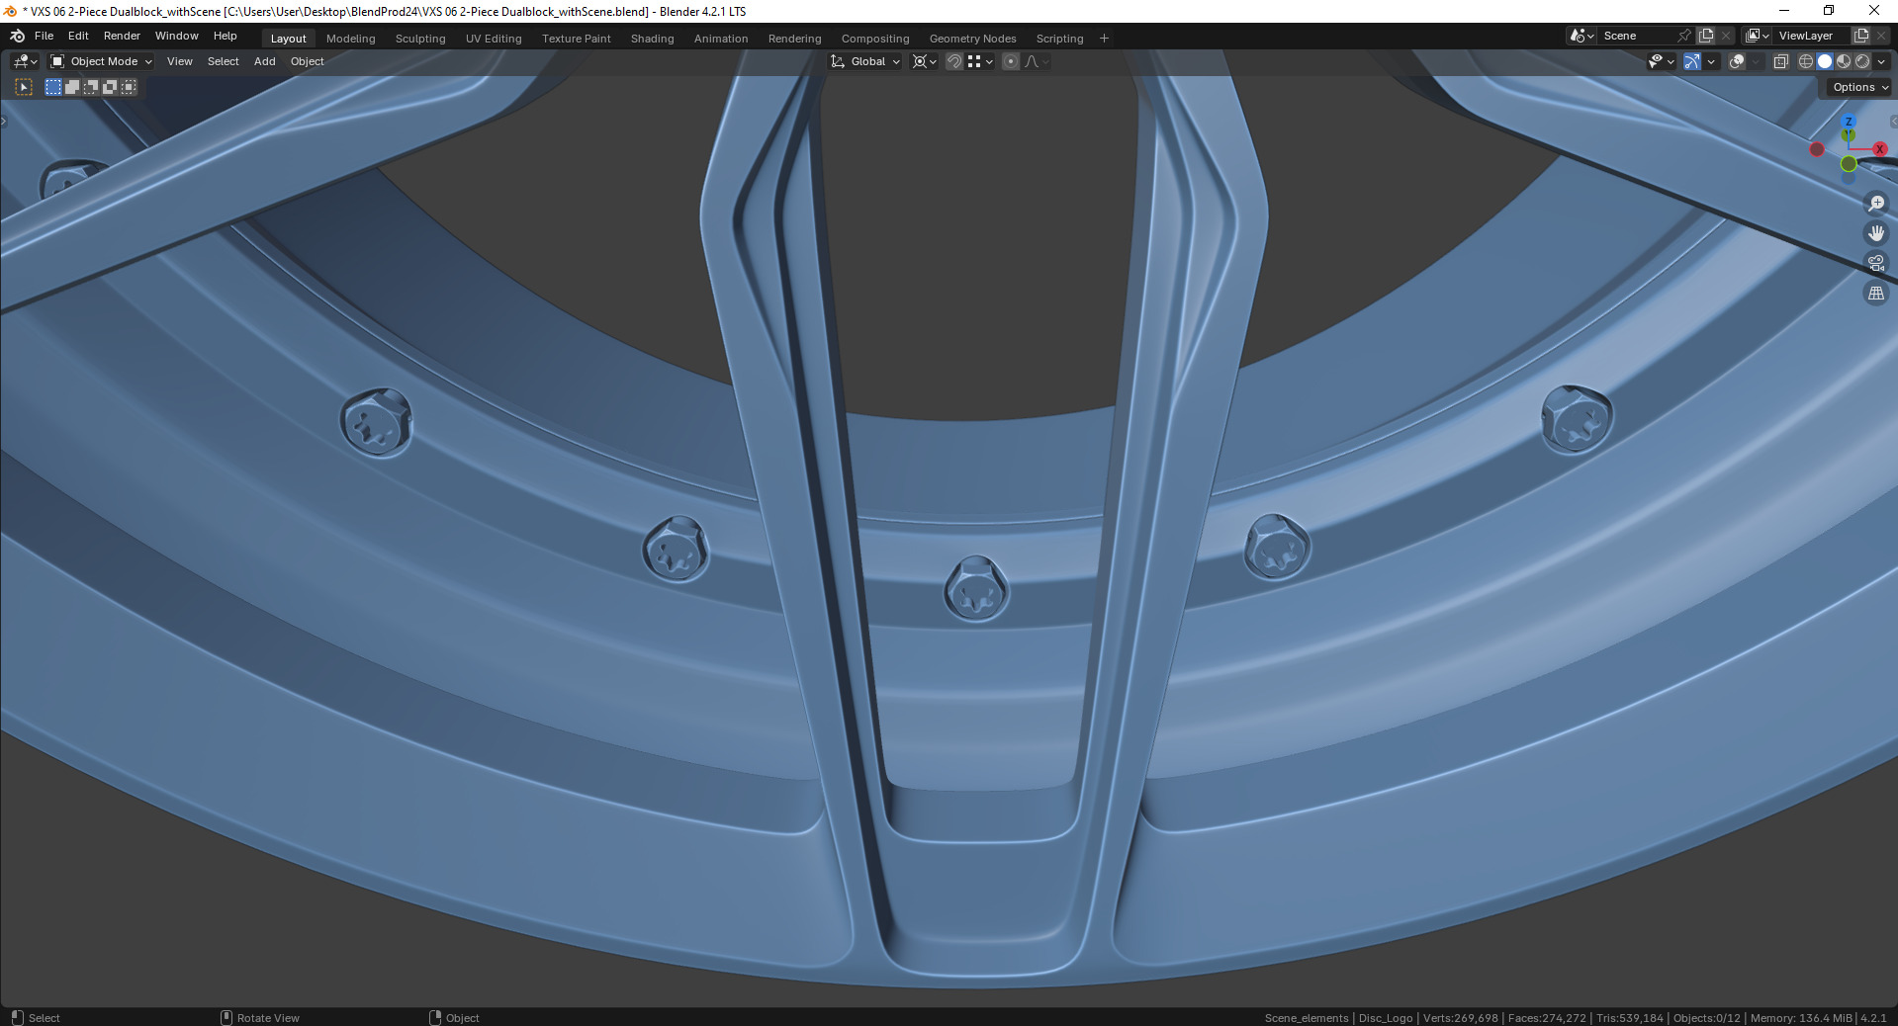Switch to Wireframe viewport shading
This screenshot has width=1898, height=1026.
pyautogui.click(x=1806, y=61)
